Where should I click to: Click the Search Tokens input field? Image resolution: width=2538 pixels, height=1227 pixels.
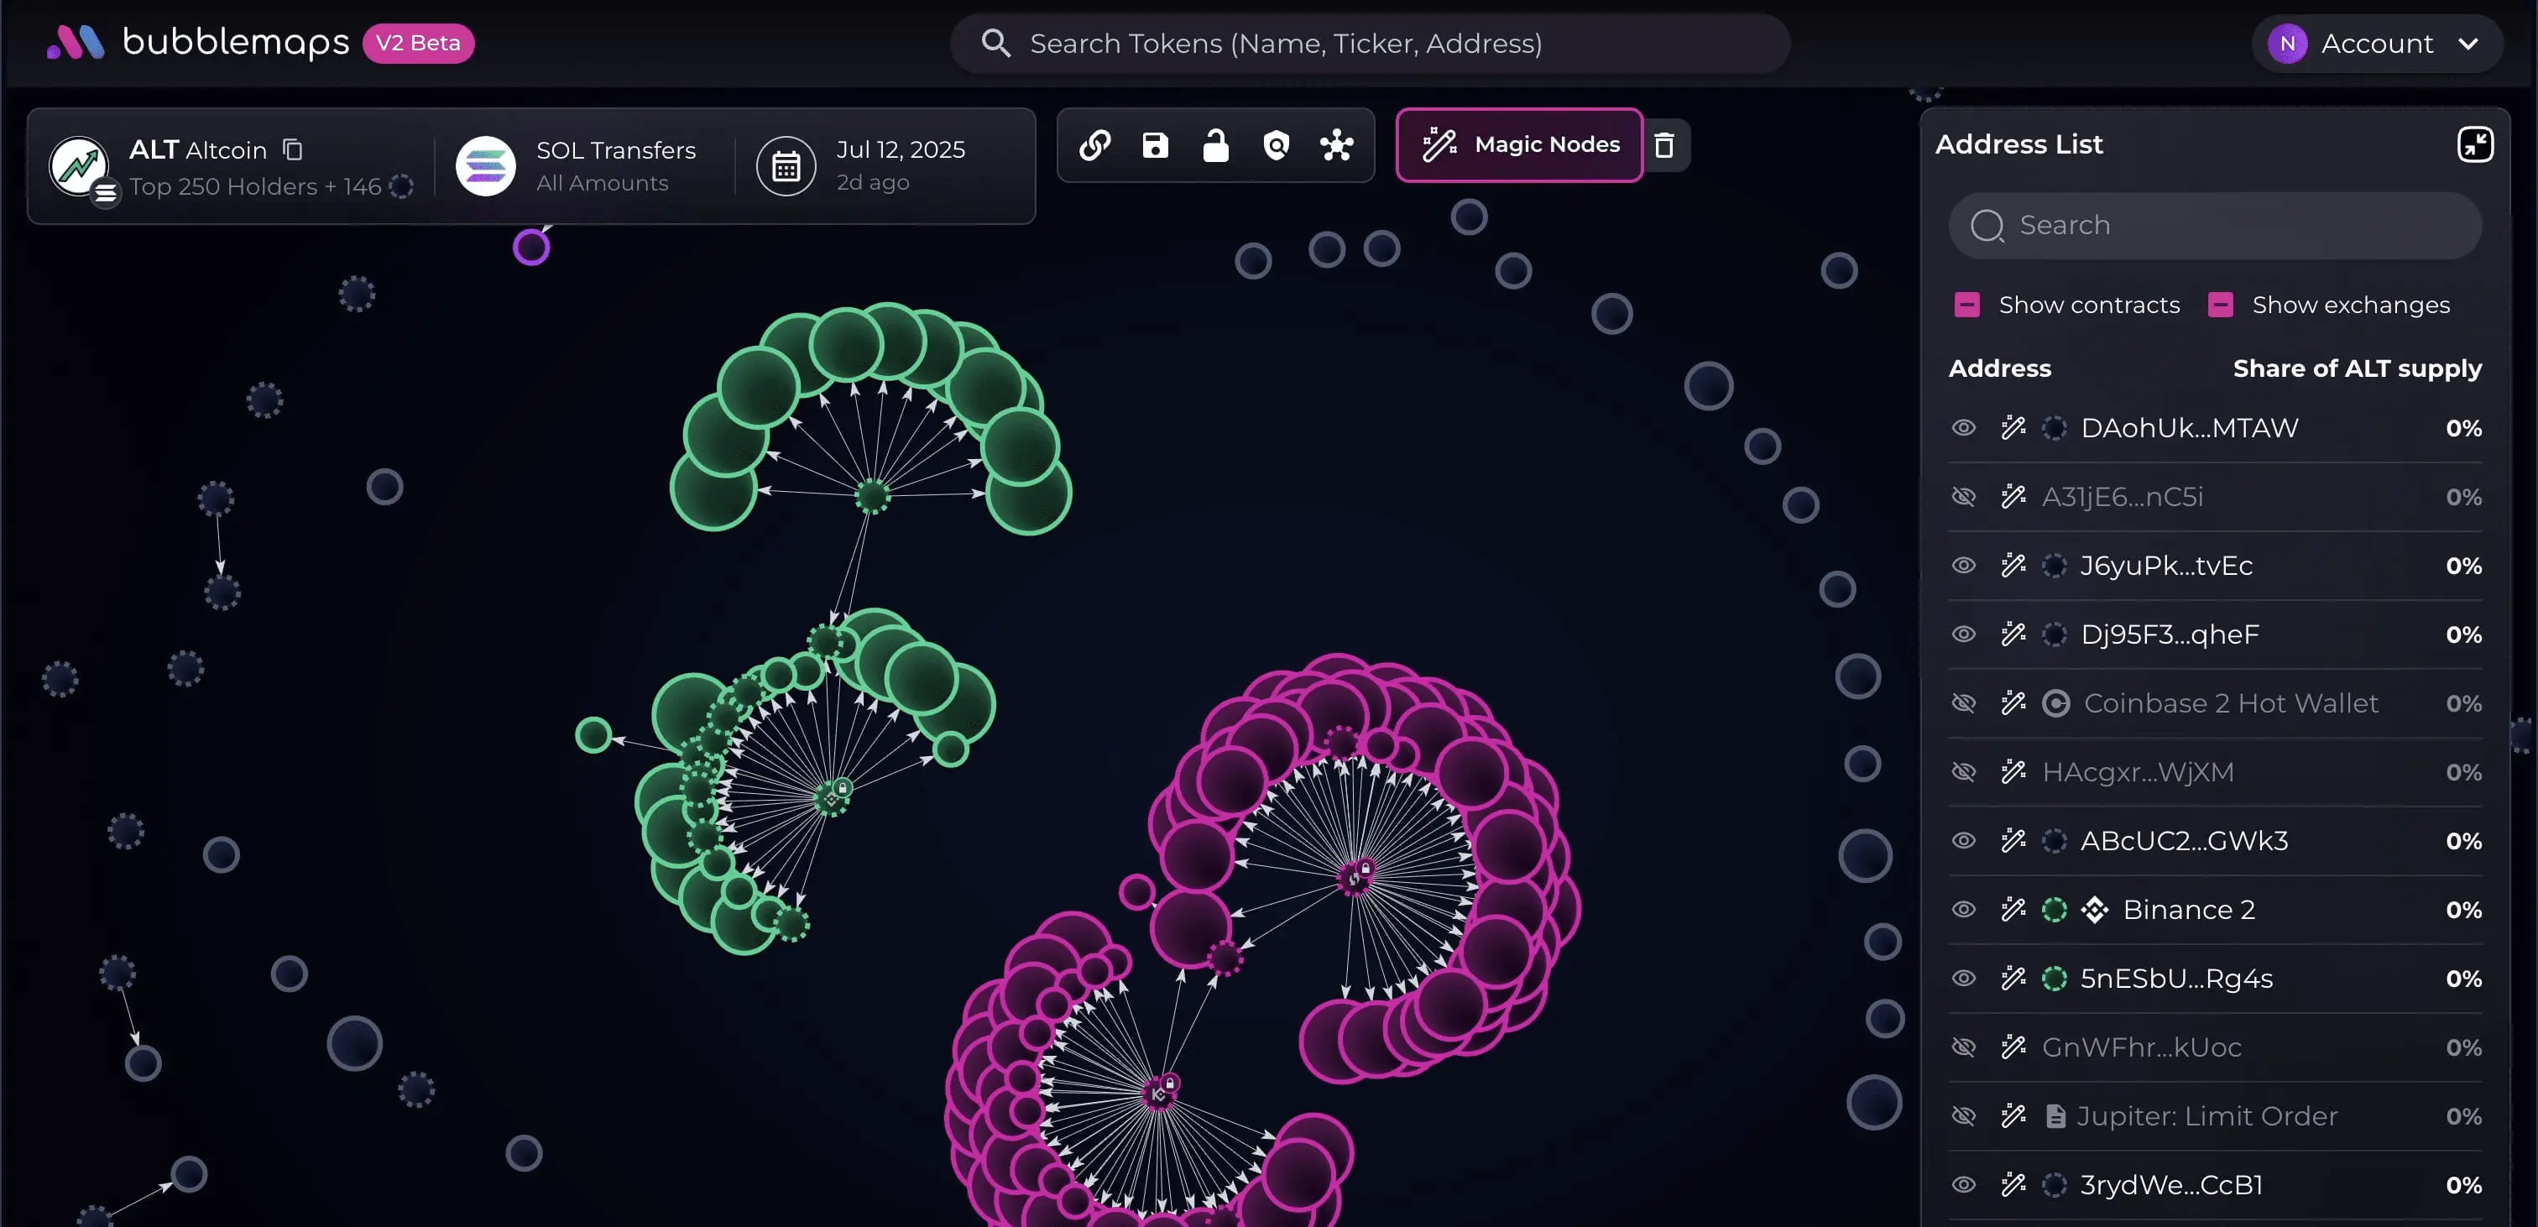(x=1370, y=44)
